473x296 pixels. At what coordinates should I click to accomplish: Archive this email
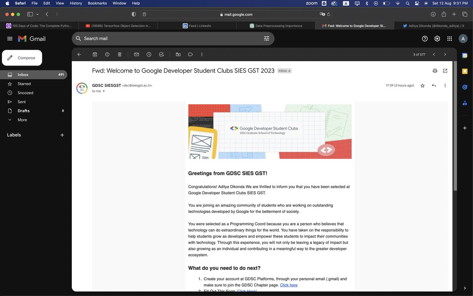tap(95, 54)
